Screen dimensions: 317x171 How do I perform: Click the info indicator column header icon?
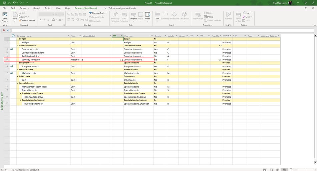13,36
